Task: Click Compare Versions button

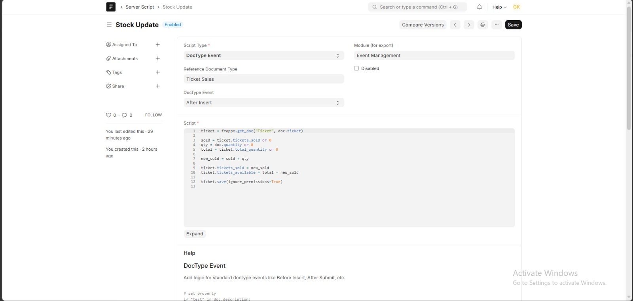Action: [x=423, y=25]
